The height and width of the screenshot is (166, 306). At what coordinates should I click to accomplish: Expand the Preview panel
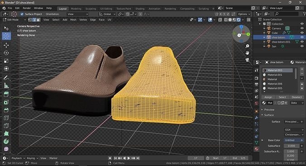tap(269, 109)
